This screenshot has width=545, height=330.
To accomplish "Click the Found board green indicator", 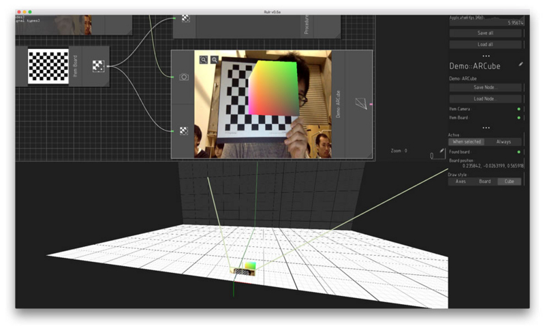I will point(519,152).
